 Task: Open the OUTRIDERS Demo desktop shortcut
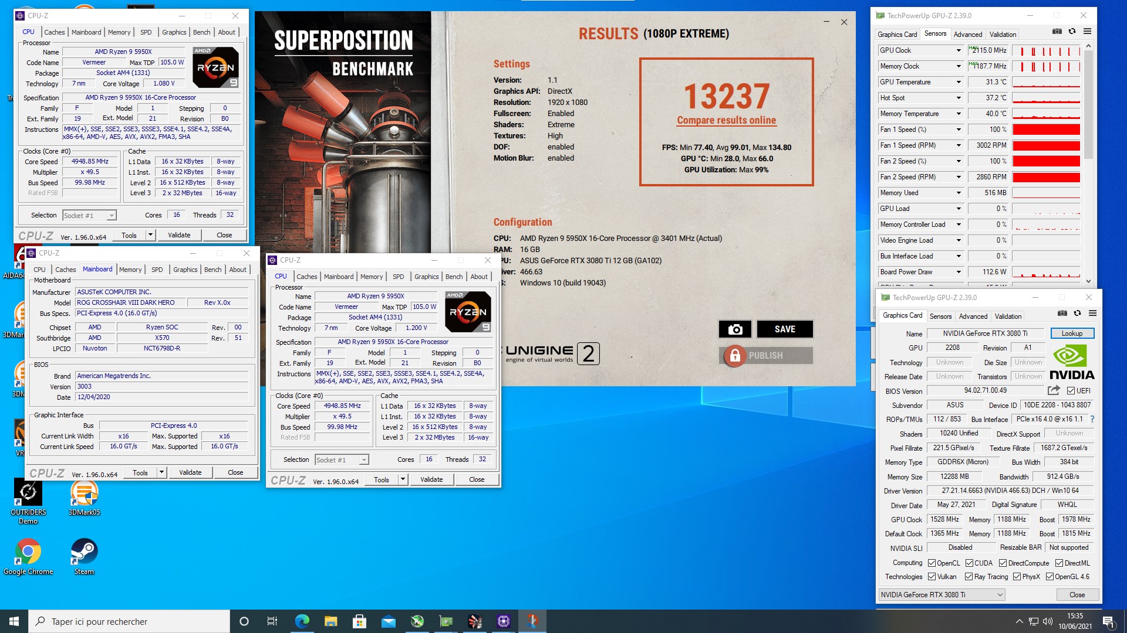[28, 502]
